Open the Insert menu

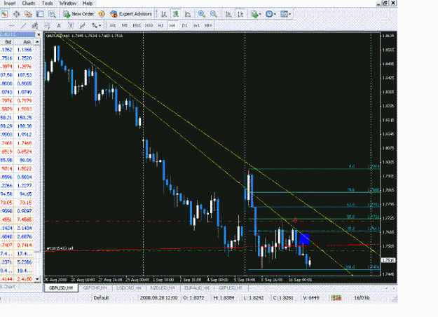coord(10,4)
